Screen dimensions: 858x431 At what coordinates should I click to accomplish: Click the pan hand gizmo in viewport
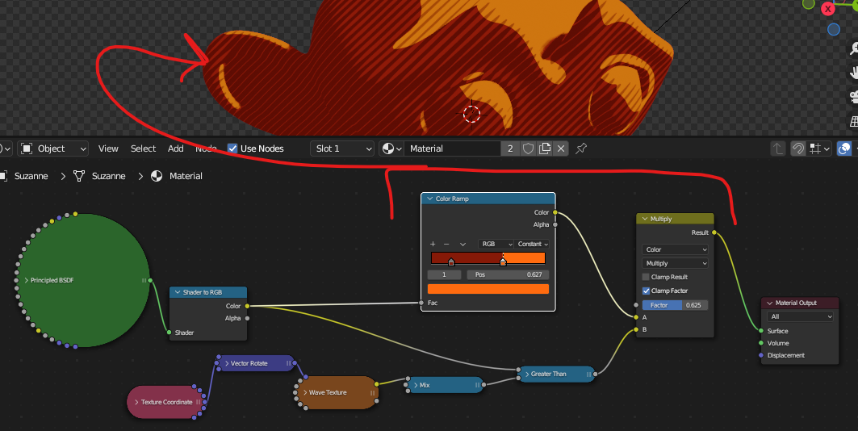pos(854,73)
